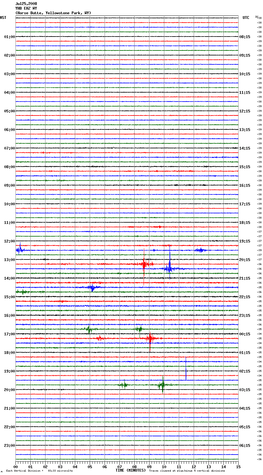Click minute 10 on the bottom axis
The width and height of the screenshot is (263, 475).
[x=164, y=467]
